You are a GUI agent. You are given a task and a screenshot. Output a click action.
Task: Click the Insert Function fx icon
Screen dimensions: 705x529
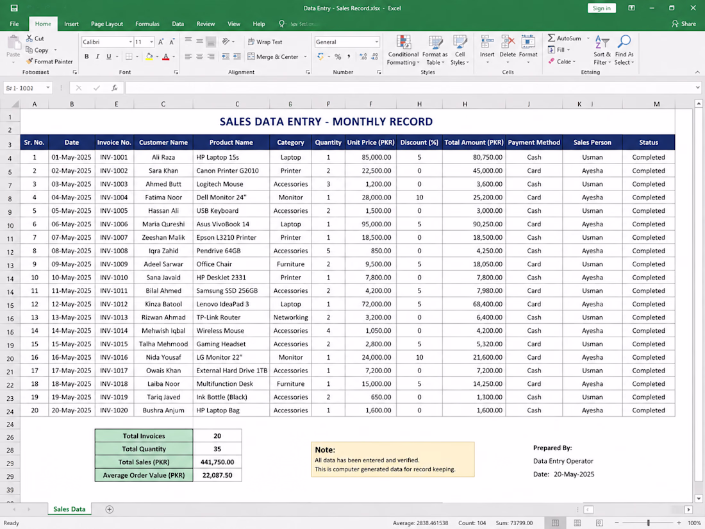coord(115,88)
